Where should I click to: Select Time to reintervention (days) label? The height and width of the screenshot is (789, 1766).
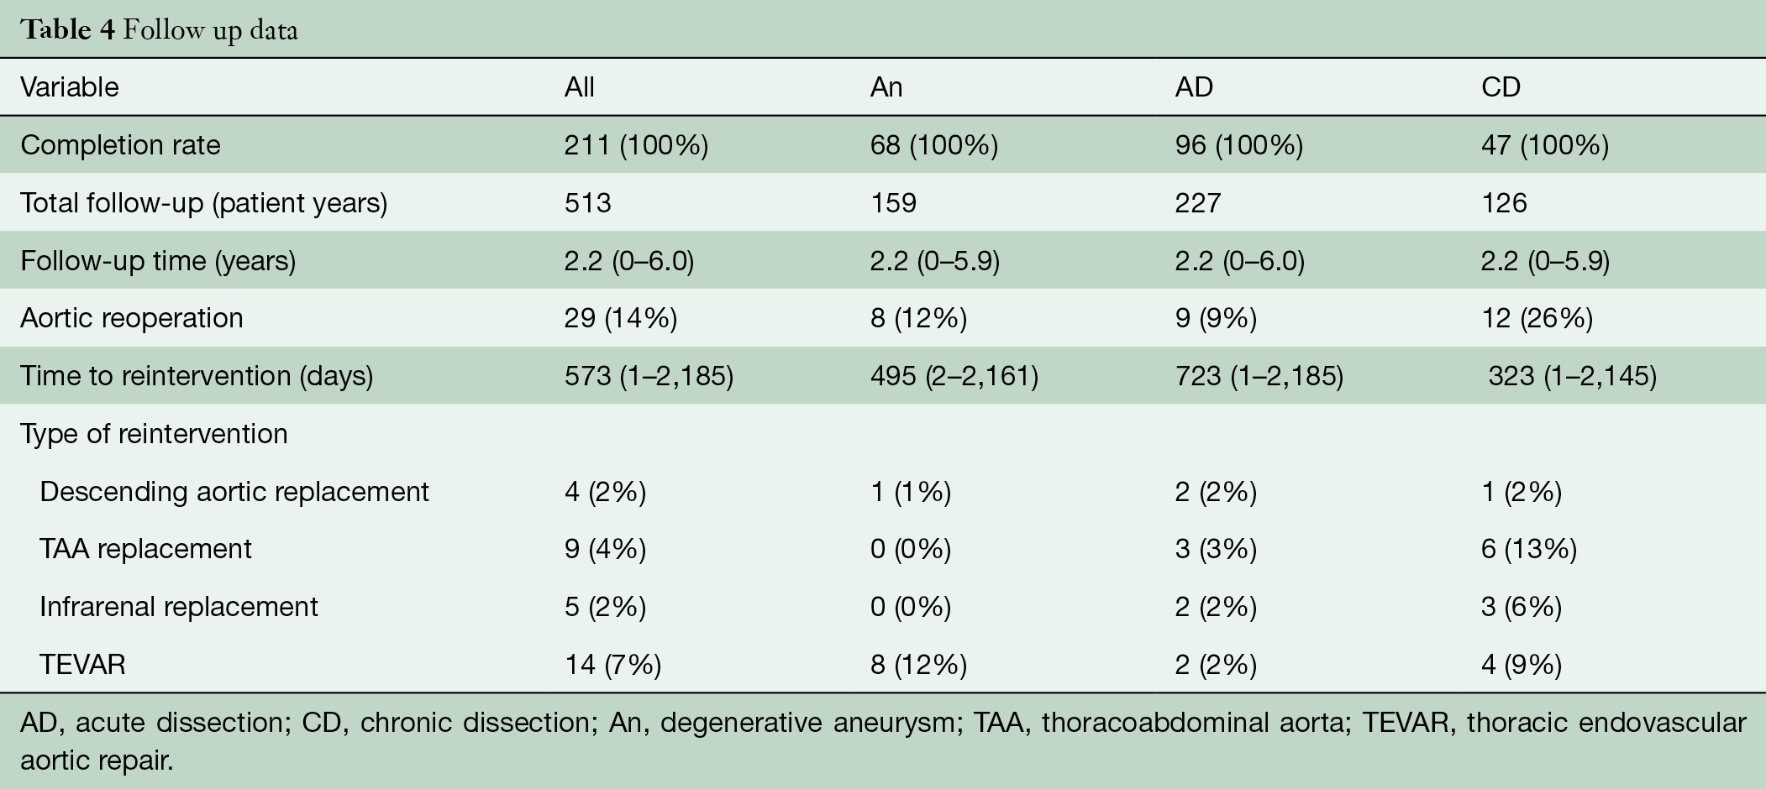197,375
